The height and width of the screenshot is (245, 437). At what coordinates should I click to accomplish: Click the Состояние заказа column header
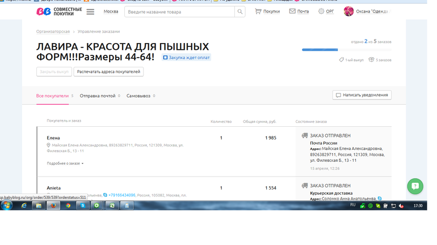coord(311,122)
